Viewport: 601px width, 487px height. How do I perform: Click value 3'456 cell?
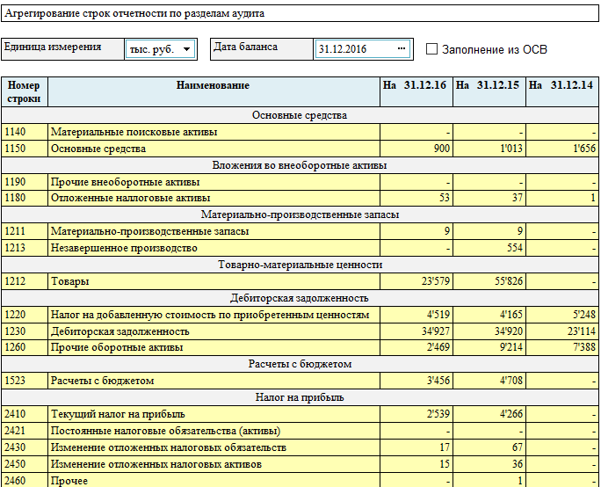pyautogui.click(x=416, y=381)
